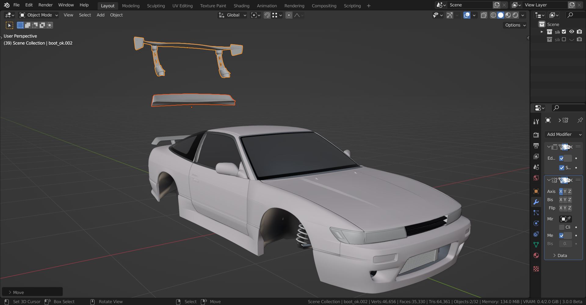Open the Object Mode dropdown
The image size is (586, 305).
[x=38, y=15]
